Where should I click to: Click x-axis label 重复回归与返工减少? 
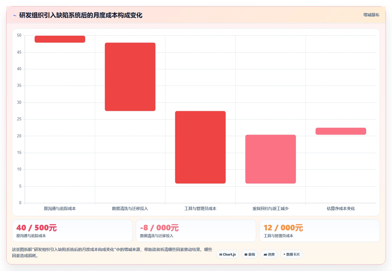click(270, 208)
